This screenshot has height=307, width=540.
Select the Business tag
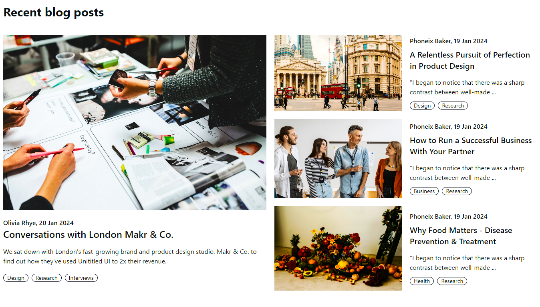(x=424, y=191)
